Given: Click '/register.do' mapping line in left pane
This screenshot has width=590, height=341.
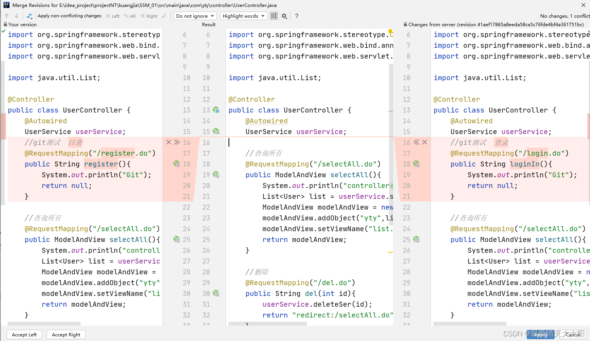Looking at the screenshot, I should coord(90,153).
